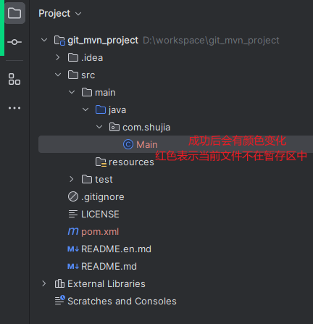This screenshot has height=324, width=313.
Task: Select the README.md file
Action: [x=109, y=267]
